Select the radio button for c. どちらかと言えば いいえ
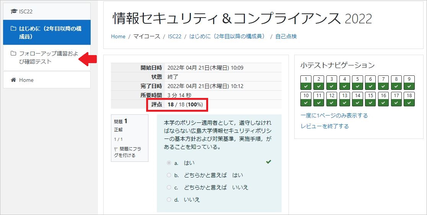 169,187
